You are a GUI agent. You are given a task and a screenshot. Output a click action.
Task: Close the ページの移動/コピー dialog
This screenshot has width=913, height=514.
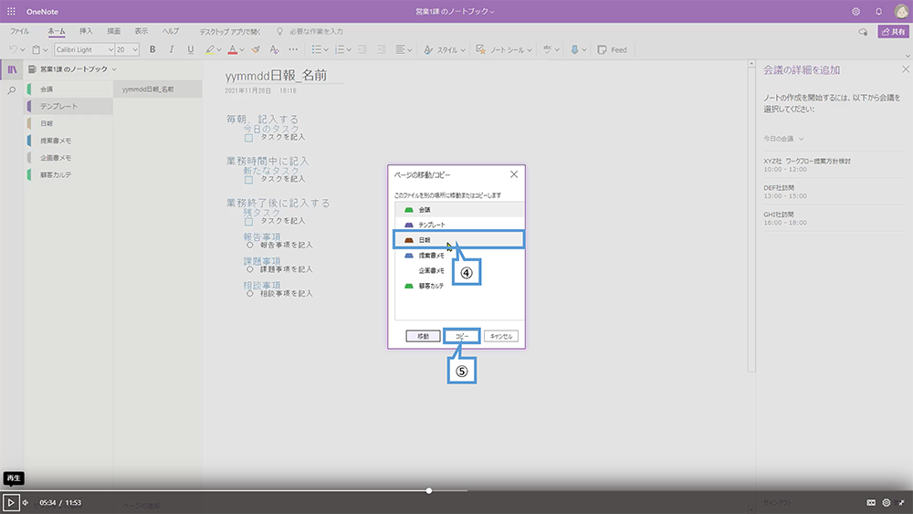513,174
